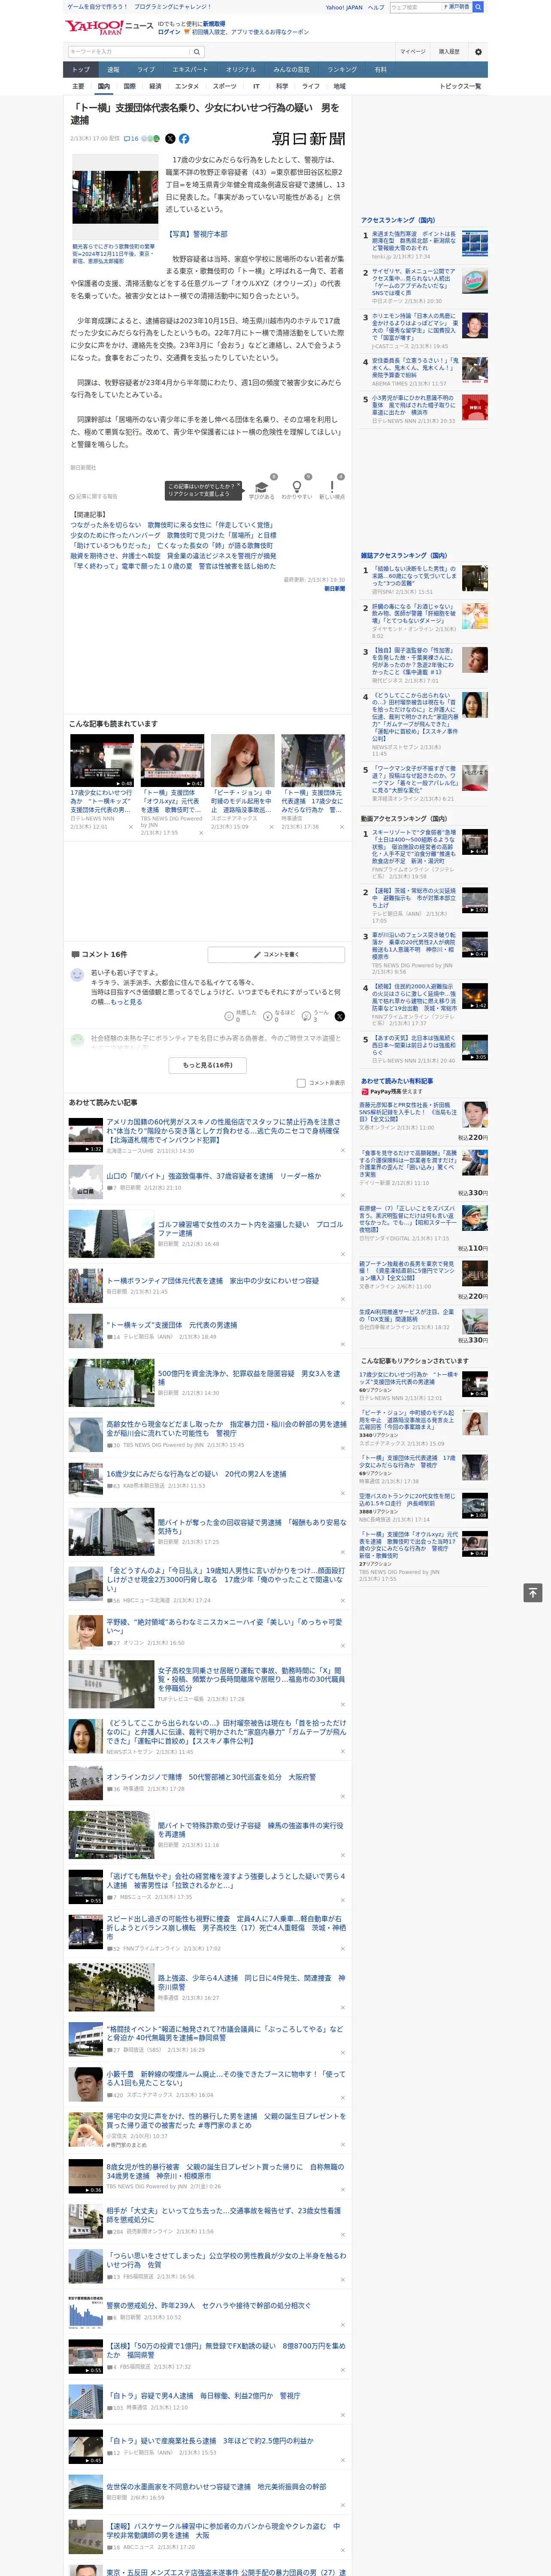Open the Yahoo! JAPAN logo
Image resolution: width=551 pixels, height=2576 pixels.
[95, 27]
